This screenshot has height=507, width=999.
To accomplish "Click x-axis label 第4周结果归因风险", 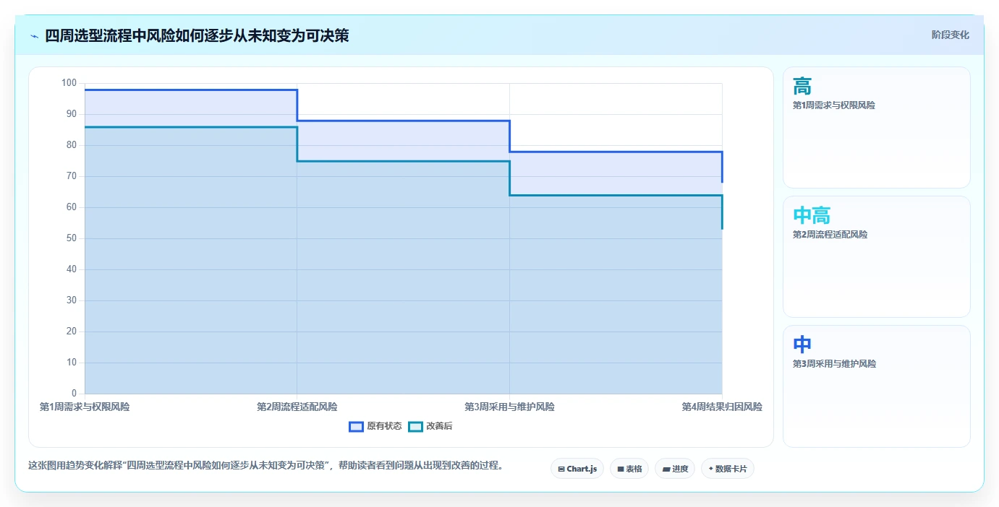I will click(722, 407).
